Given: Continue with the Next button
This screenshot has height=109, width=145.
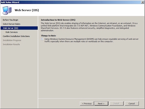Looking at the screenshot, I should 101,103.
